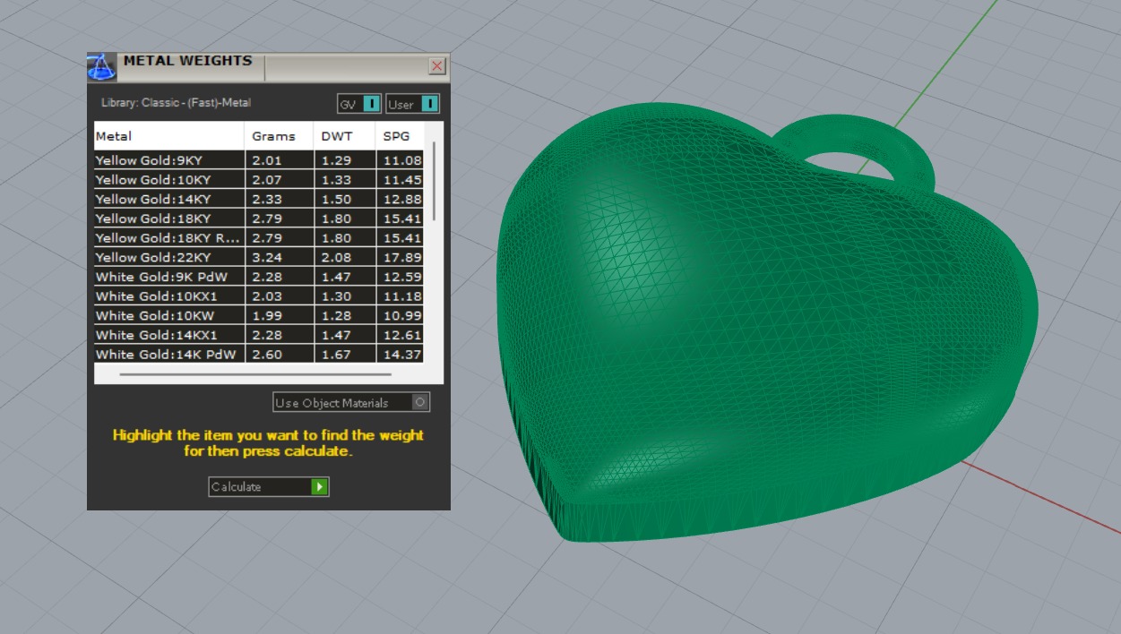Select the White Gold:14KX1 row
Screen dimensions: 1121x634
tap(258, 335)
